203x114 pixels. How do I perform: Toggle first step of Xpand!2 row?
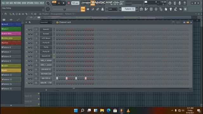[x=57, y=29]
